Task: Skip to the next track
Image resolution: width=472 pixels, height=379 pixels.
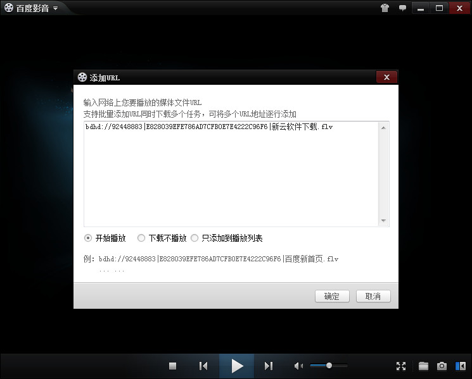Action: click(268, 366)
